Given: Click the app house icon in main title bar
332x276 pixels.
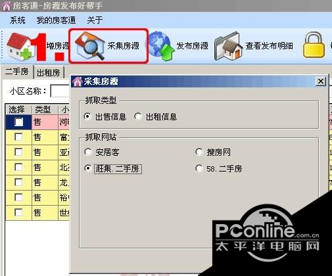Looking at the screenshot, I should tap(6, 6).
